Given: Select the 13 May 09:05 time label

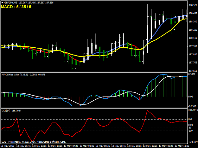Looking at the screenshot, I should [x=134, y=146].
